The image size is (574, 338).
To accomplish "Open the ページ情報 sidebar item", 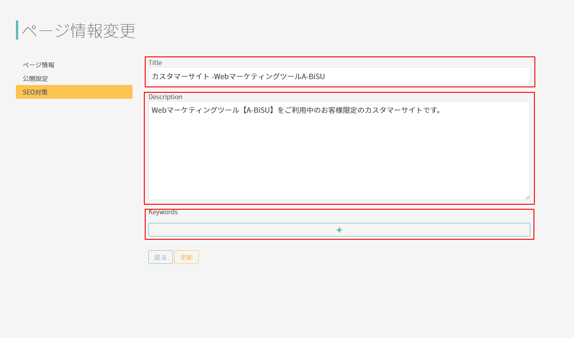I will tap(74, 65).
